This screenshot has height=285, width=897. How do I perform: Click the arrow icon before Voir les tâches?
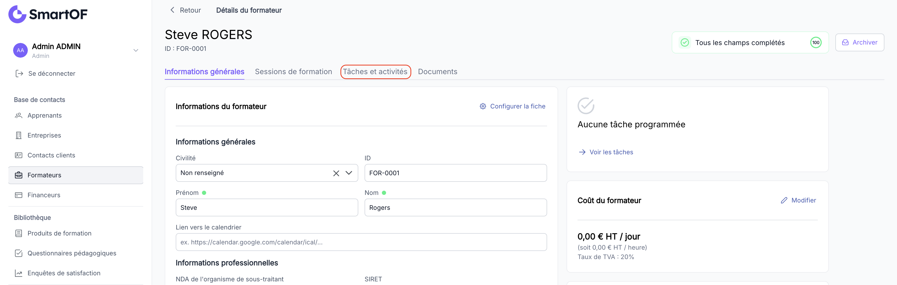point(582,152)
